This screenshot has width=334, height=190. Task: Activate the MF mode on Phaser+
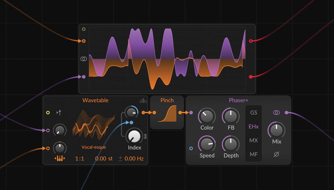pos(254,154)
